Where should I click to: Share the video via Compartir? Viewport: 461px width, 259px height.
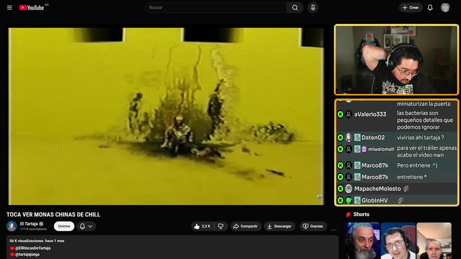coord(246,226)
